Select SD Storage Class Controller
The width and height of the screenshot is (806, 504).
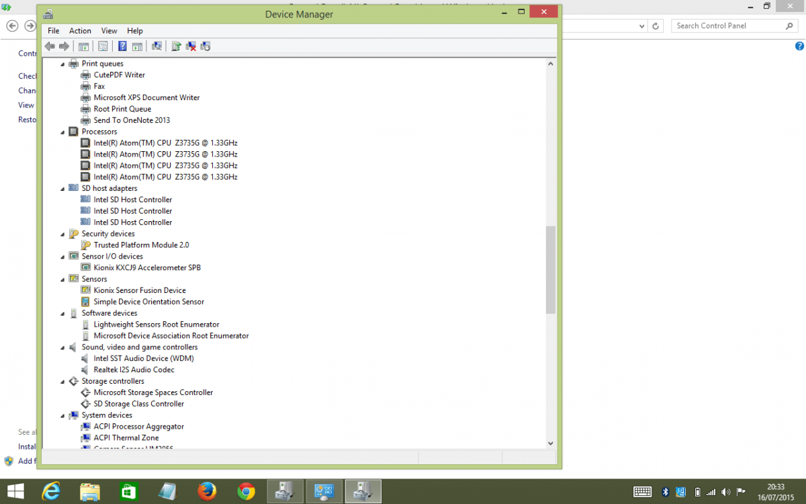pos(138,404)
